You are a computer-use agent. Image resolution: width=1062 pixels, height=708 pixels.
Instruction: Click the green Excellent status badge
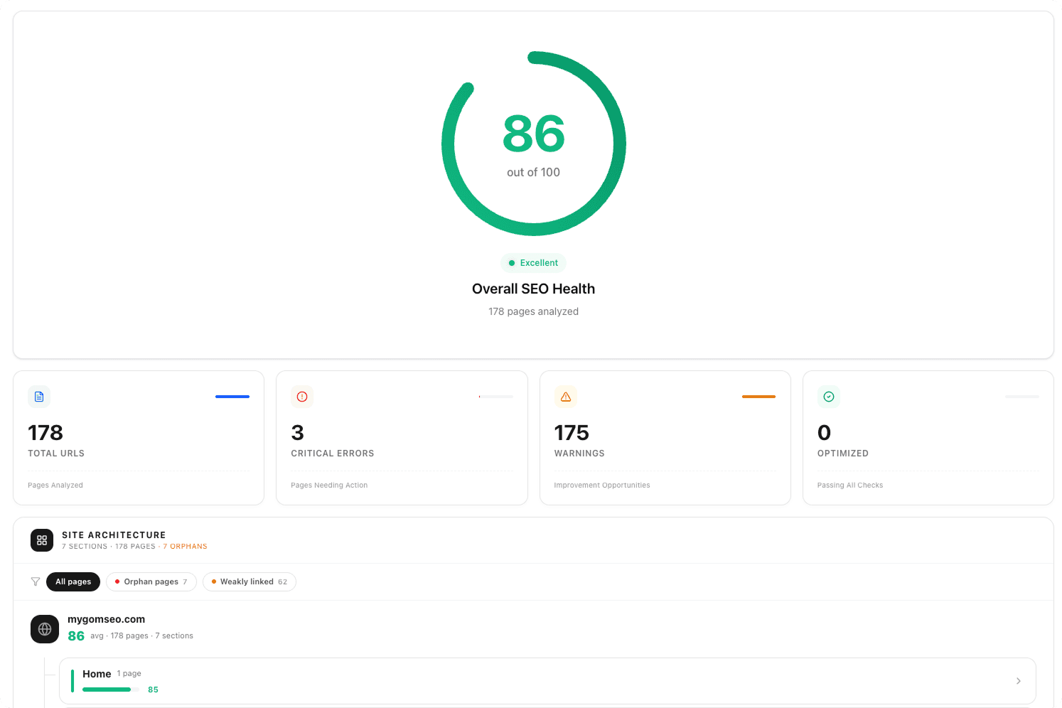pos(533,262)
